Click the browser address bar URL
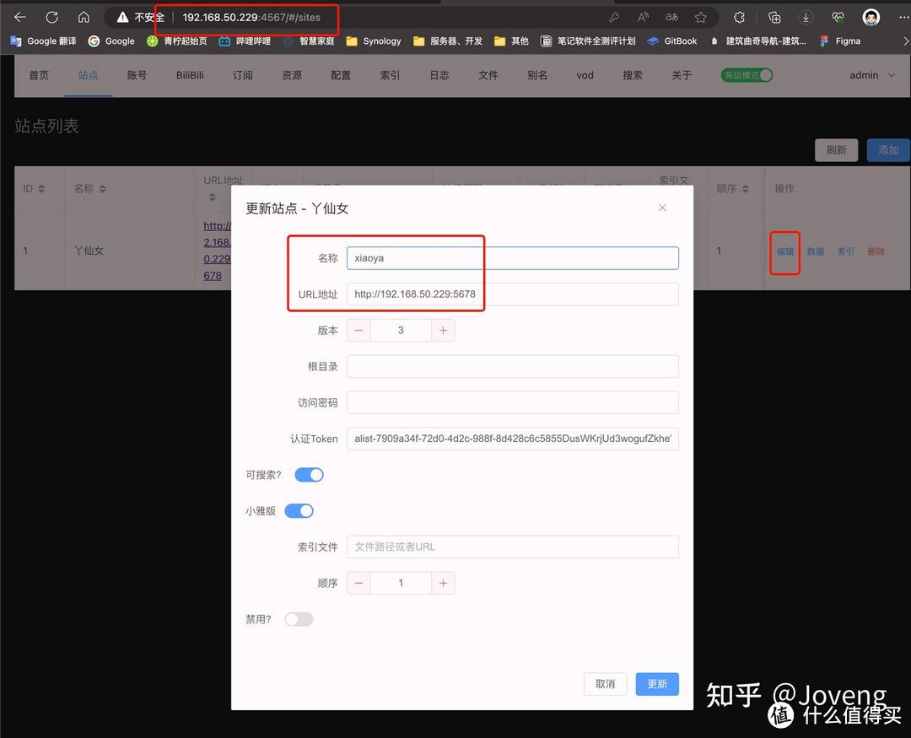This screenshot has width=911, height=738. tap(251, 18)
